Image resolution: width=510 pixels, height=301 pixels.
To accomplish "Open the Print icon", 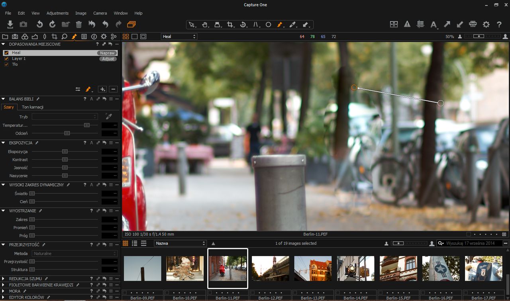I will tap(473, 24).
